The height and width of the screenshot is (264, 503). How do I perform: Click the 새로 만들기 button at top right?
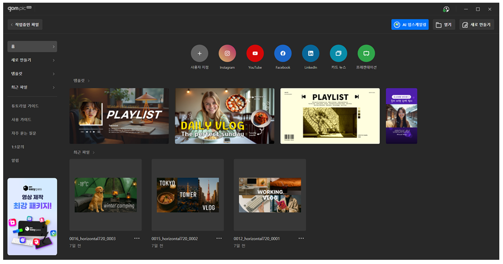click(x=477, y=25)
